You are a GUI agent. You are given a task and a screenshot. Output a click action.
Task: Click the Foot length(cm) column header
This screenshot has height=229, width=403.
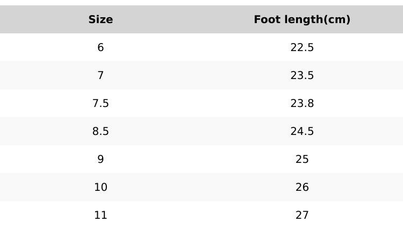pyautogui.click(x=302, y=20)
